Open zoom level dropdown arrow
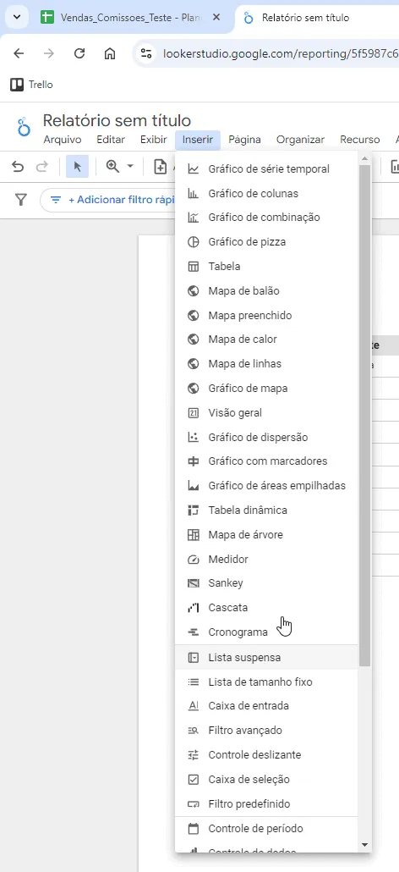The width and height of the screenshot is (399, 872). [130, 167]
